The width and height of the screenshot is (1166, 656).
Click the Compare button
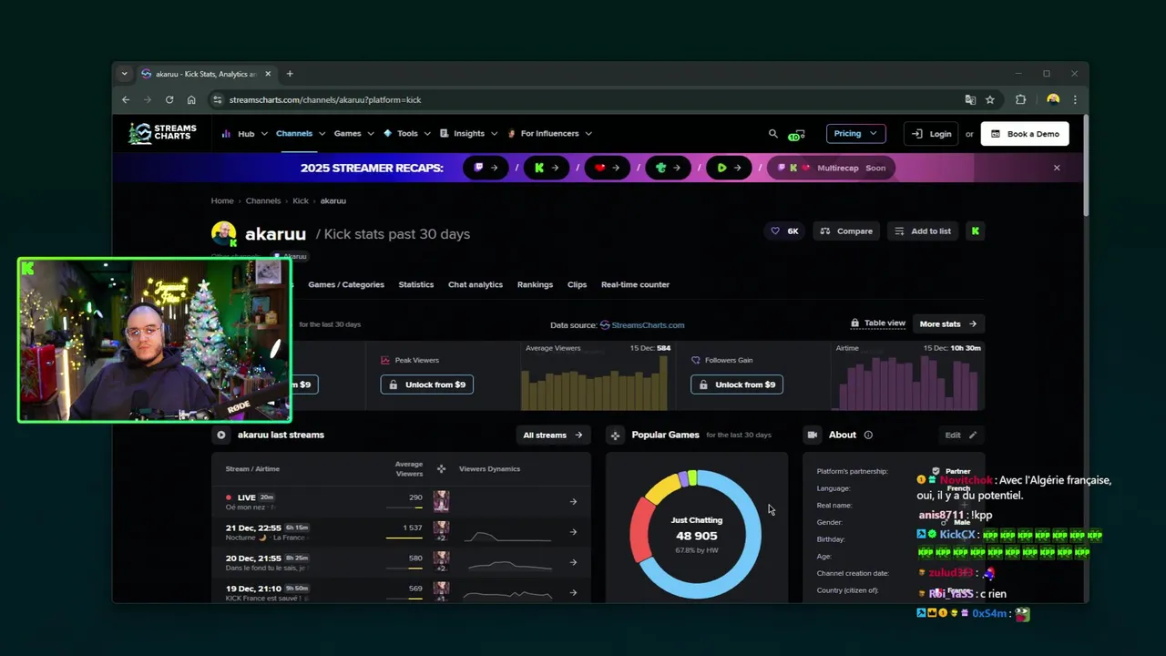(x=846, y=231)
